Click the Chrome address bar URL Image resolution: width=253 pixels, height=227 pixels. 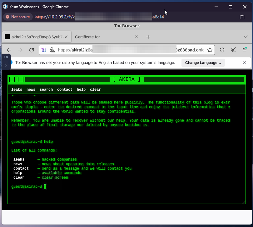pos(100,17)
